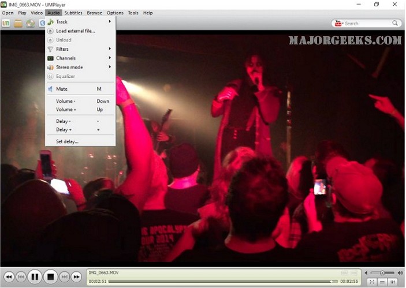Click the volume slider

[x=382, y=273]
